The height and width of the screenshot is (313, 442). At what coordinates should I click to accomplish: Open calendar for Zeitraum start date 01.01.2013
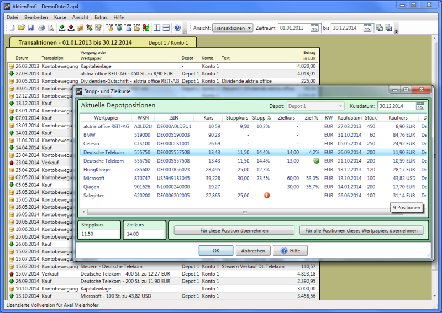pyautogui.click(x=314, y=28)
